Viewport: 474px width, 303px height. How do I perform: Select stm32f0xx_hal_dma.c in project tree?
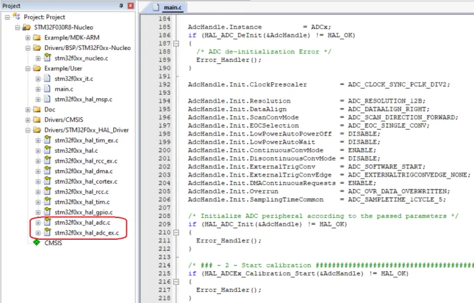click(x=84, y=171)
